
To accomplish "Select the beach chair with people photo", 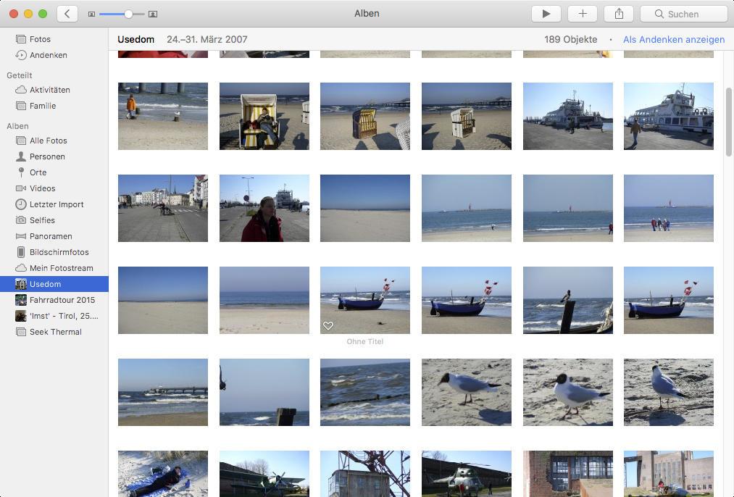I will click(264, 116).
